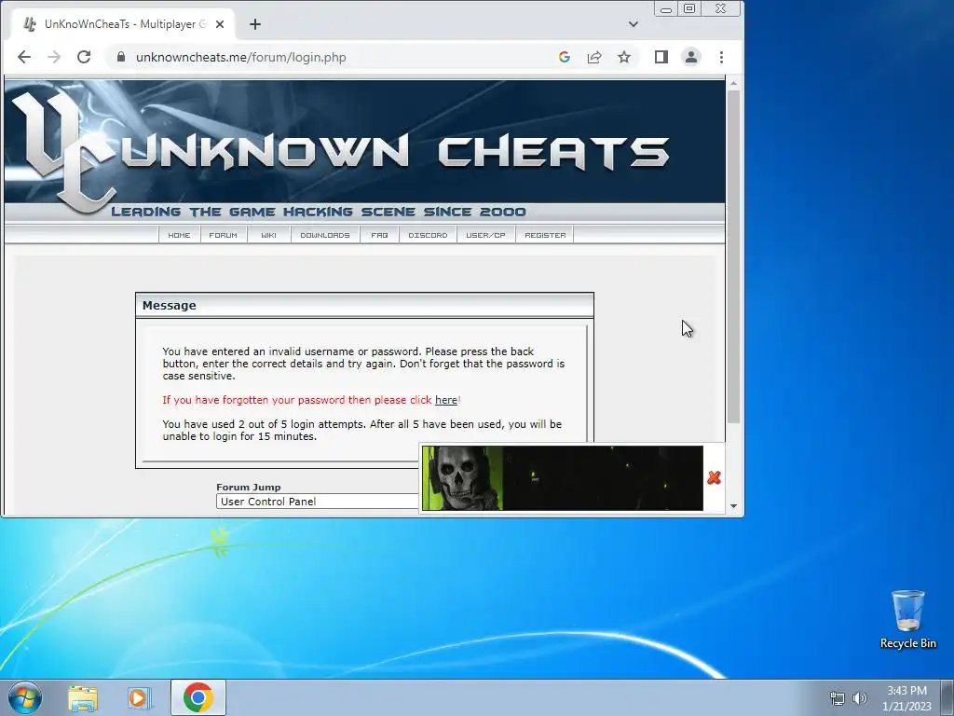Screen dimensions: 954x716
Task: Click the Show desktop button
Action: tap(947, 697)
